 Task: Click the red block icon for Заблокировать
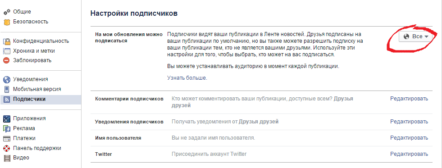click(x=6, y=60)
